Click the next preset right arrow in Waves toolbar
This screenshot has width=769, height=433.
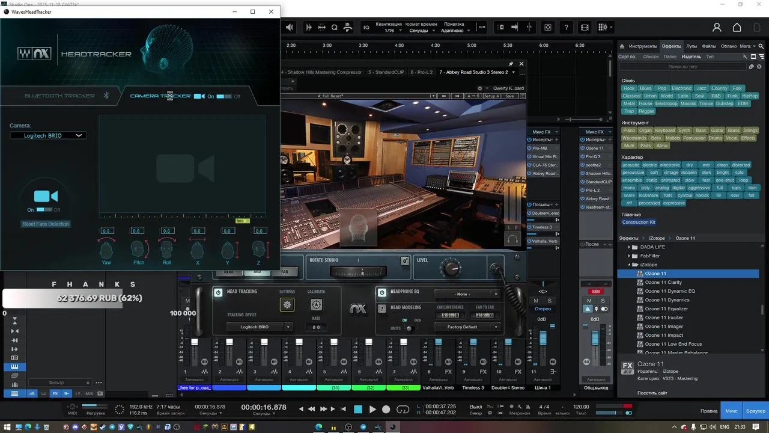[x=457, y=96]
